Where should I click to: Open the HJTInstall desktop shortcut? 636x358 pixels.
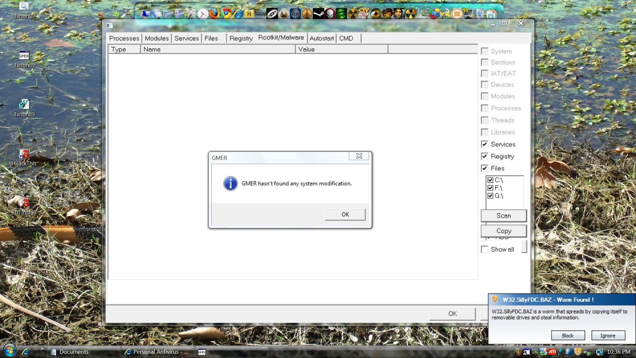point(24,207)
